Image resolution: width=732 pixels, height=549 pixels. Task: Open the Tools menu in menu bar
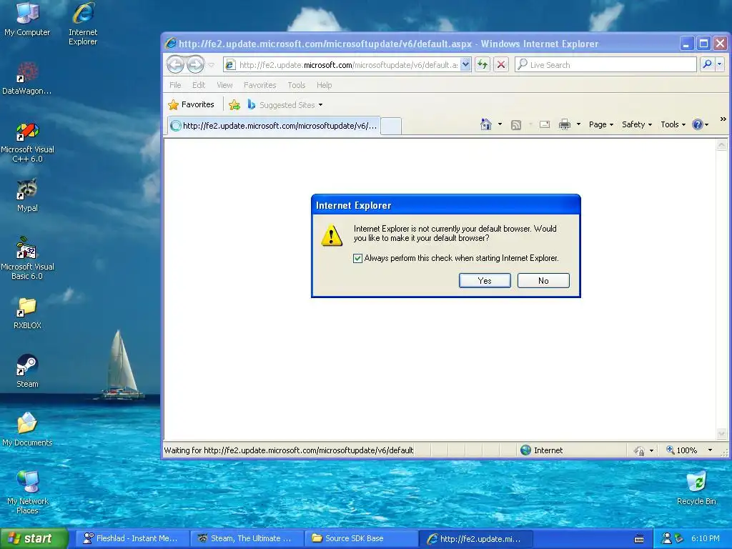[297, 85]
